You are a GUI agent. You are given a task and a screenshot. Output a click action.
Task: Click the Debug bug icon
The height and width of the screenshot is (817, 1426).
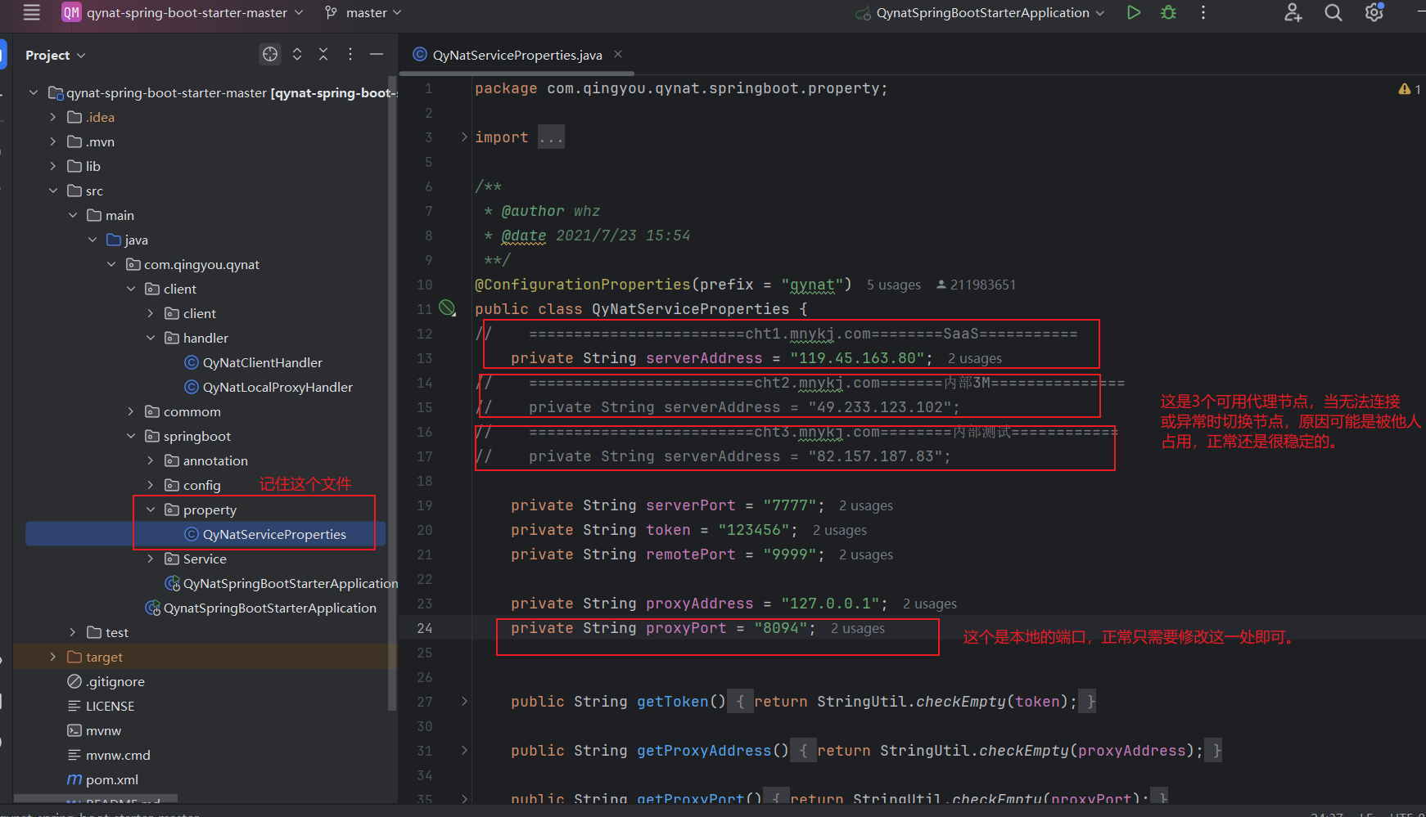tap(1168, 13)
